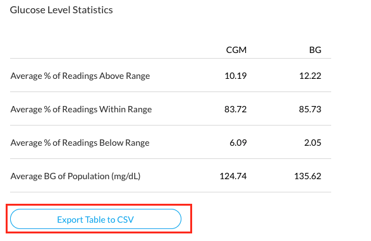Click the BG column header

pos(315,50)
